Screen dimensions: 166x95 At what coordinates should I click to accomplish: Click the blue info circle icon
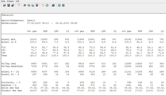[x=59, y=5]
